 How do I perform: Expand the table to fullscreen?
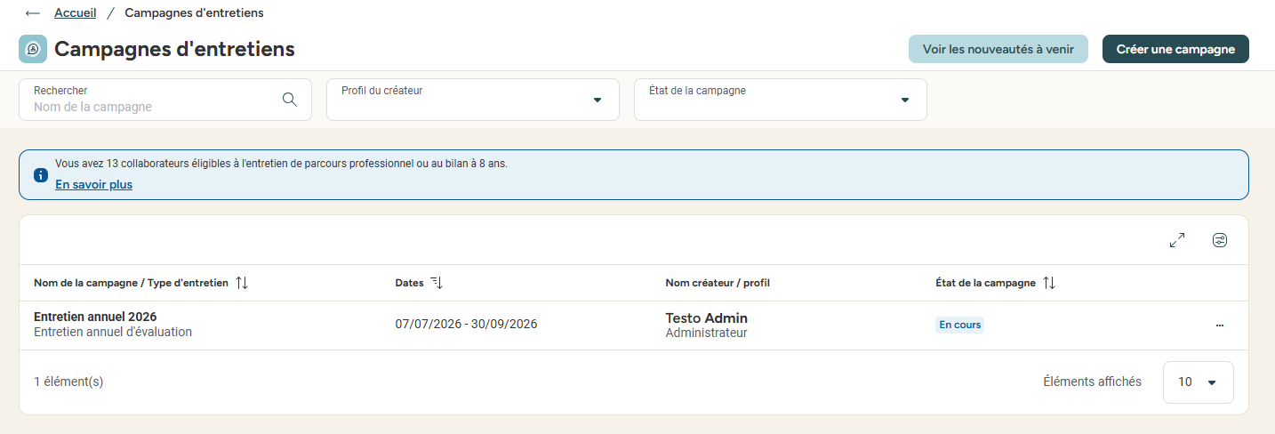click(x=1177, y=240)
